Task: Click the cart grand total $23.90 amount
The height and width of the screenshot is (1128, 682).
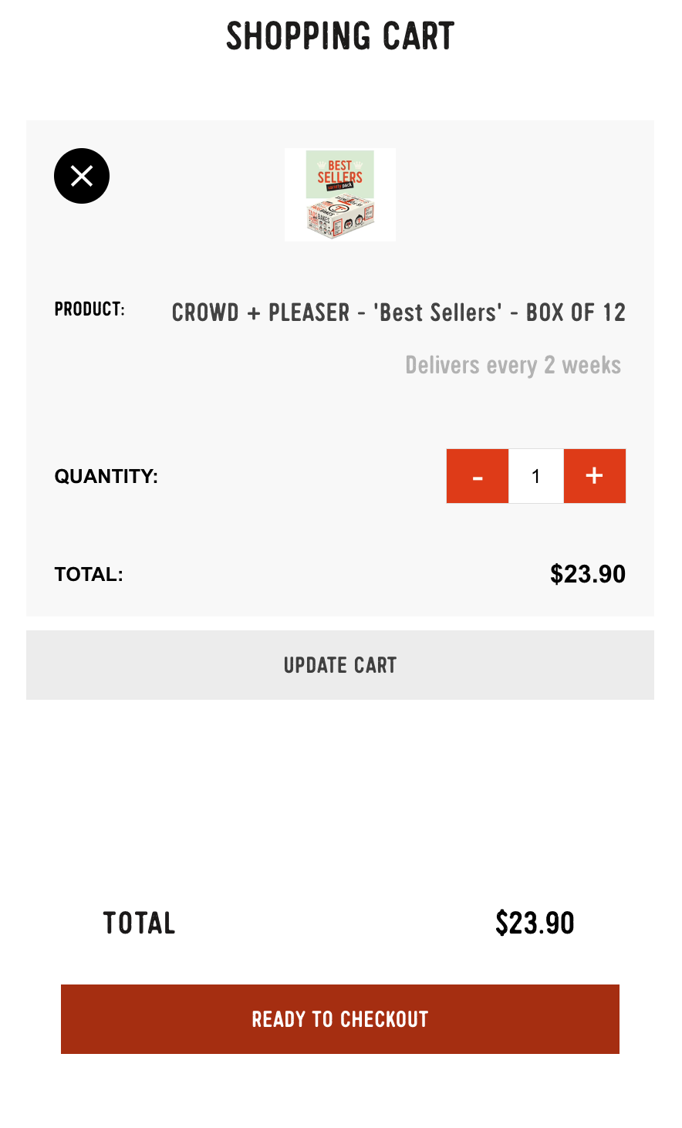Action: (535, 923)
